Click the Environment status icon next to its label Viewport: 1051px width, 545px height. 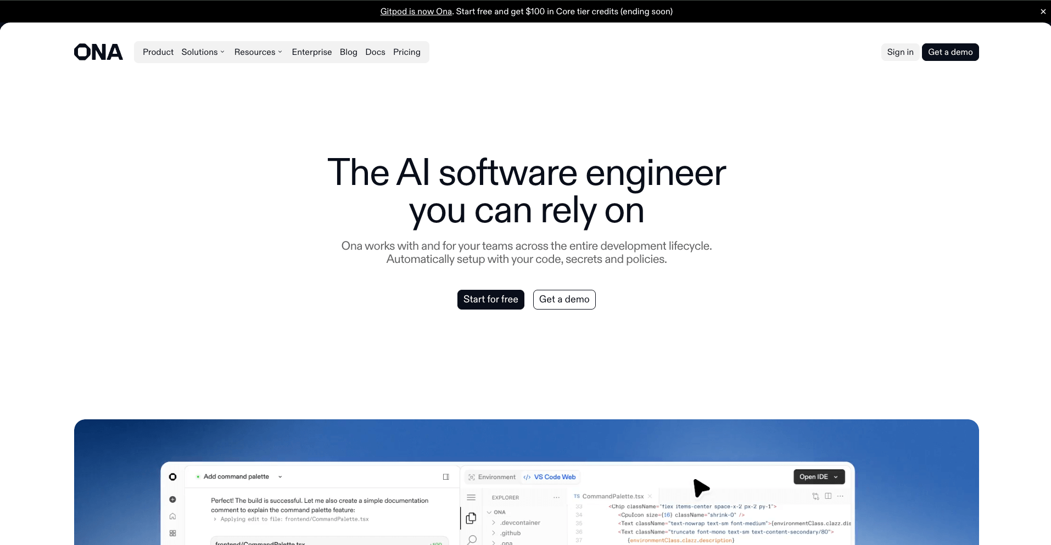tap(471, 476)
